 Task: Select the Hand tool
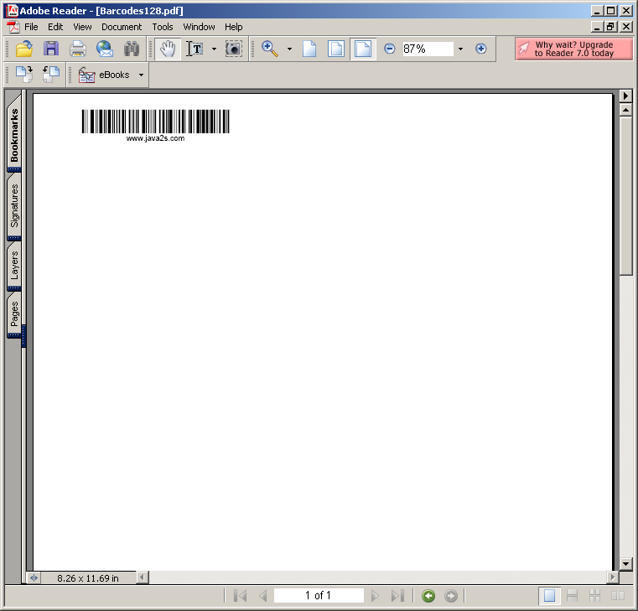click(x=168, y=49)
